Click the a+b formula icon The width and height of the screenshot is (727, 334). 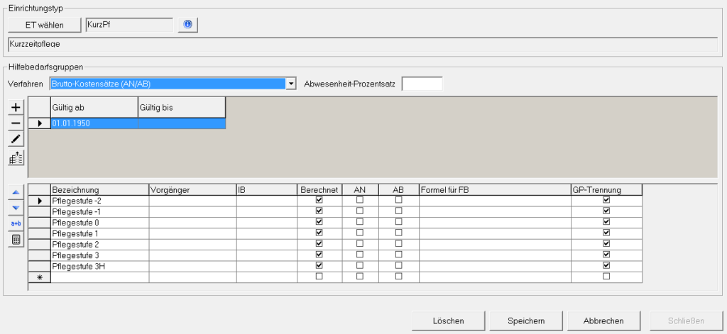[x=16, y=223]
